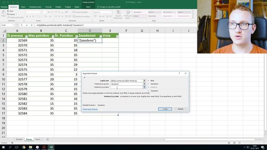Switch to the Podatki ribbon tab
The height and width of the screenshot is (150, 267).
58,7
